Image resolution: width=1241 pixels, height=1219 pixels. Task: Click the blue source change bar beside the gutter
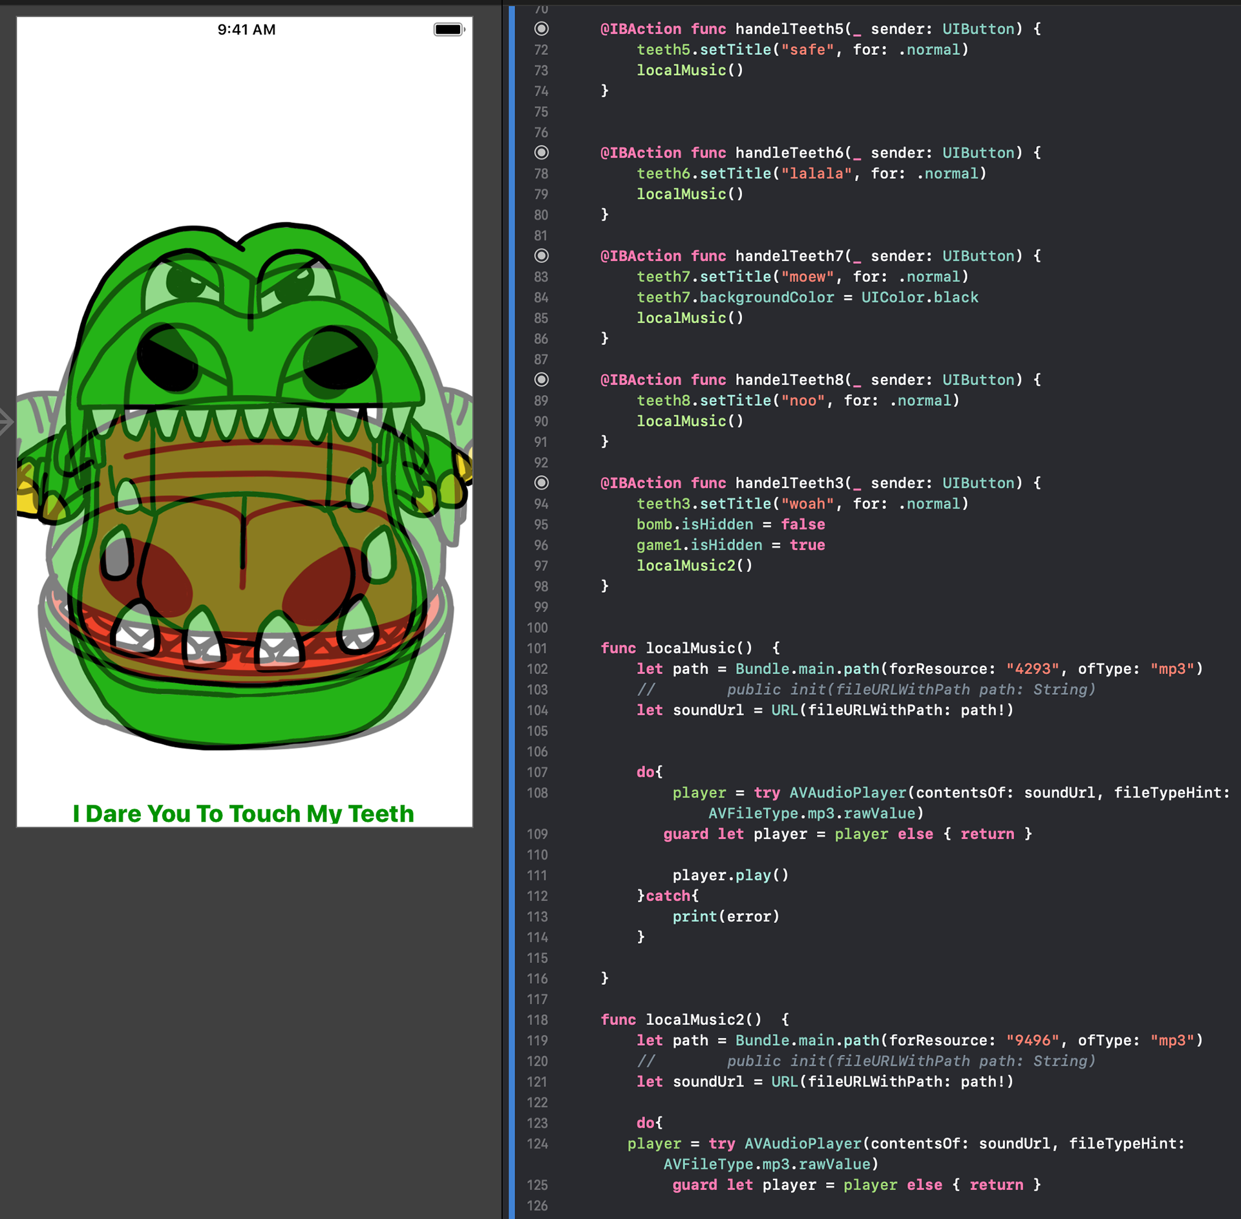(x=512, y=612)
